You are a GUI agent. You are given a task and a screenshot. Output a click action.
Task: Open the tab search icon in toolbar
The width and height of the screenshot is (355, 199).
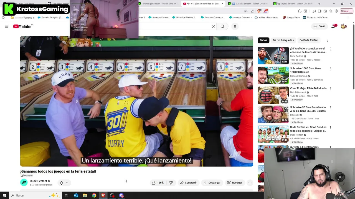[x=305, y=11]
